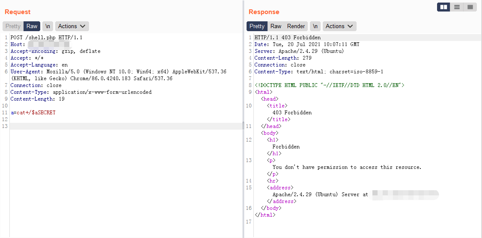
Task: Select Pretty view in Response panel
Action: 257,26
